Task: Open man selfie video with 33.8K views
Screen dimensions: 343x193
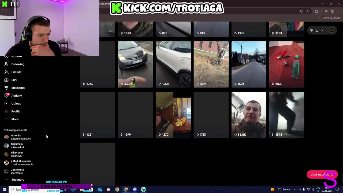Action: (x=249, y=115)
